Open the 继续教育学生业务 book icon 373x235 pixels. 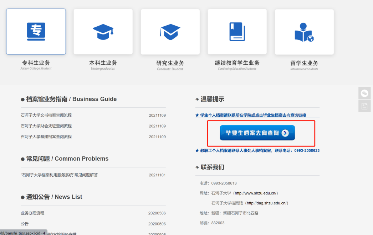(x=237, y=32)
